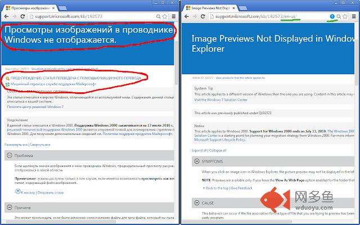Close the 'Image Previews Not Displ' tab
The width and height of the screenshot is (360, 225).
pyautogui.click(x=234, y=8)
